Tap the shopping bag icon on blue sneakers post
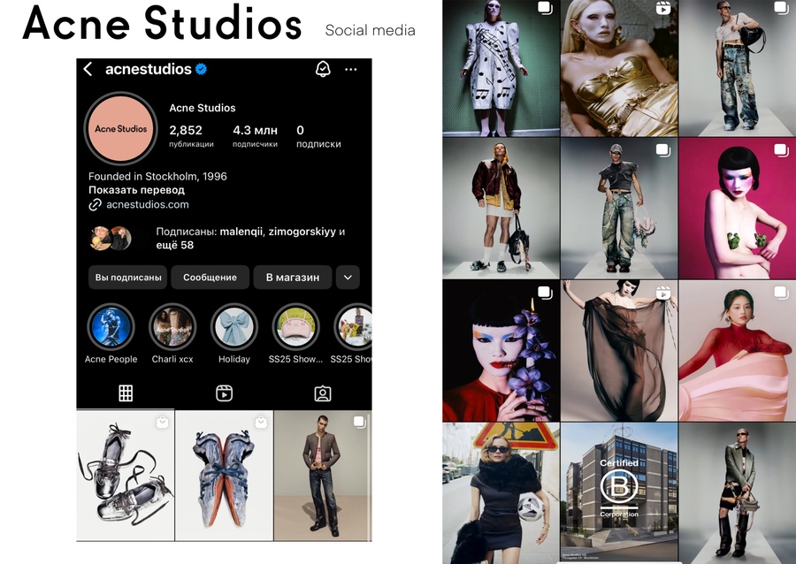 (x=260, y=422)
